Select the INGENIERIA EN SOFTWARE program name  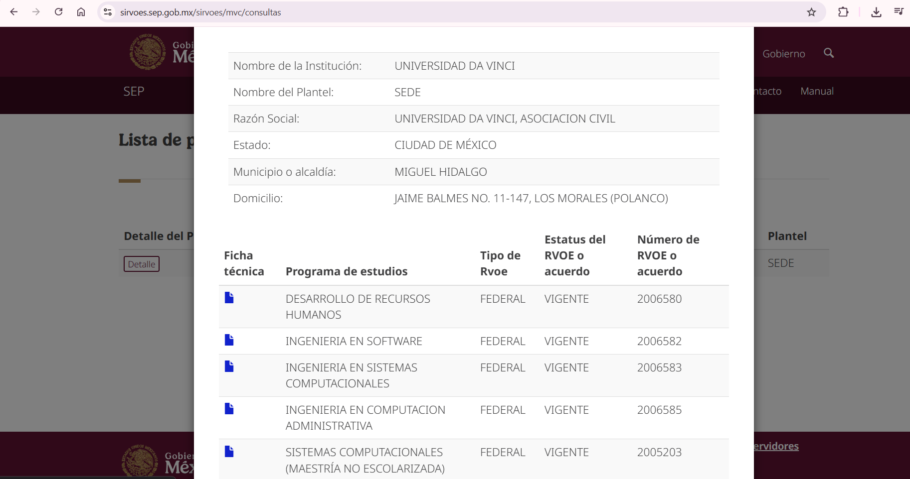tap(354, 341)
